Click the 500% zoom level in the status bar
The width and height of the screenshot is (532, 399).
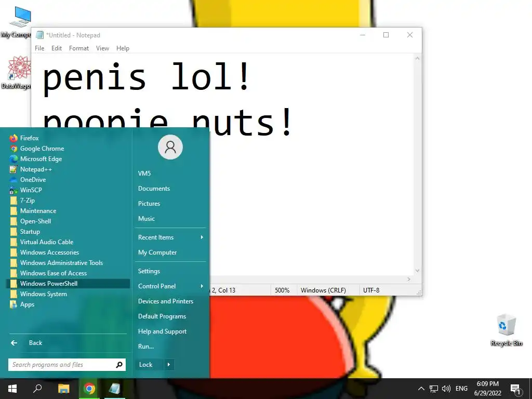(282, 290)
